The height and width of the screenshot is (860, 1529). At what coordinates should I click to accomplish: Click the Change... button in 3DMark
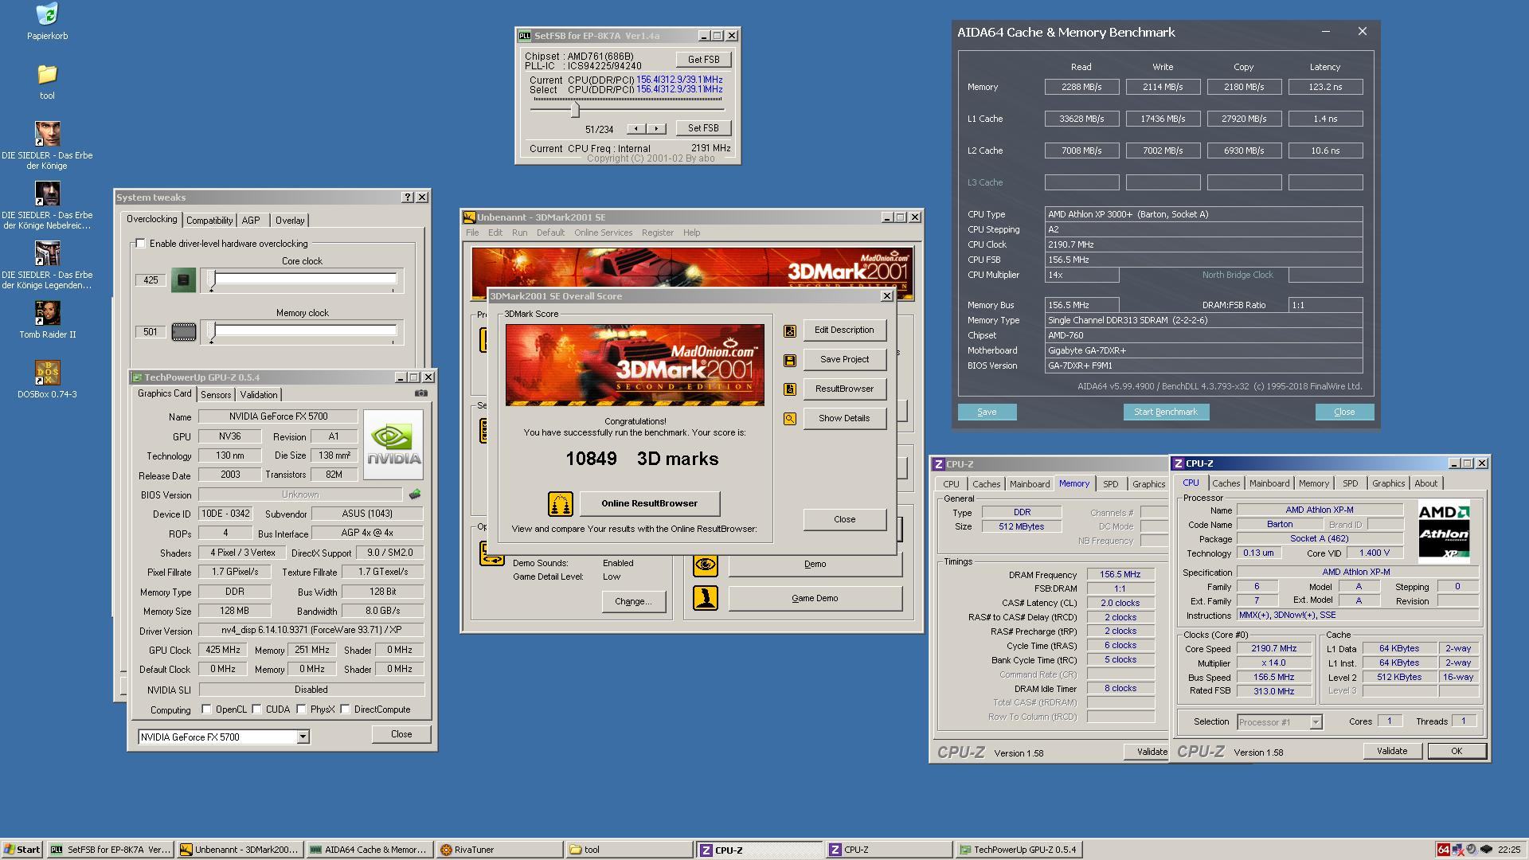click(x=632, y=602)
